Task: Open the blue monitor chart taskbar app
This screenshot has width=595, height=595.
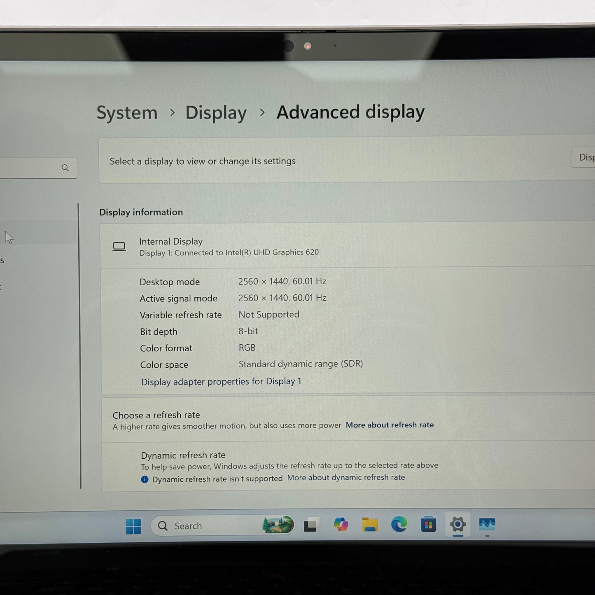Action: tap(487, 524)
